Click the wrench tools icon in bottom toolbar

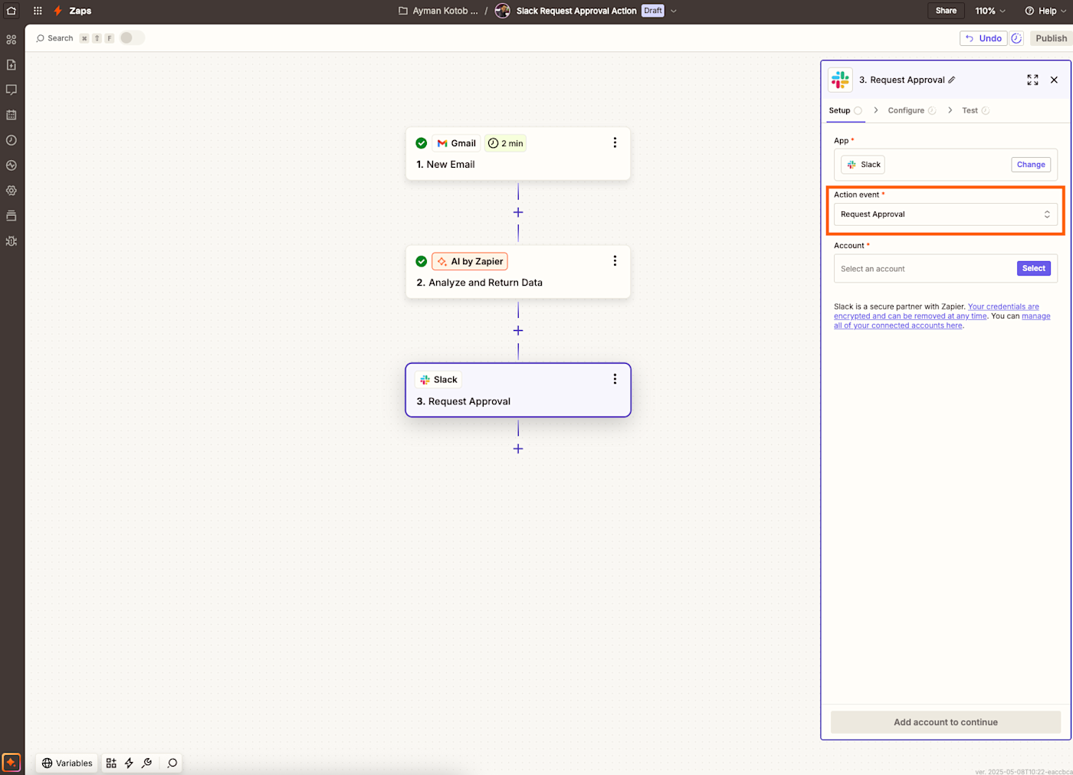(x=147, y=763)
